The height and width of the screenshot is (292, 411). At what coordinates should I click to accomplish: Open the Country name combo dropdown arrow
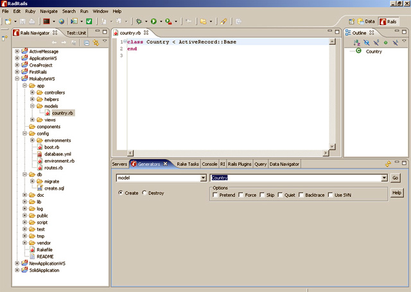pos(384,178)
